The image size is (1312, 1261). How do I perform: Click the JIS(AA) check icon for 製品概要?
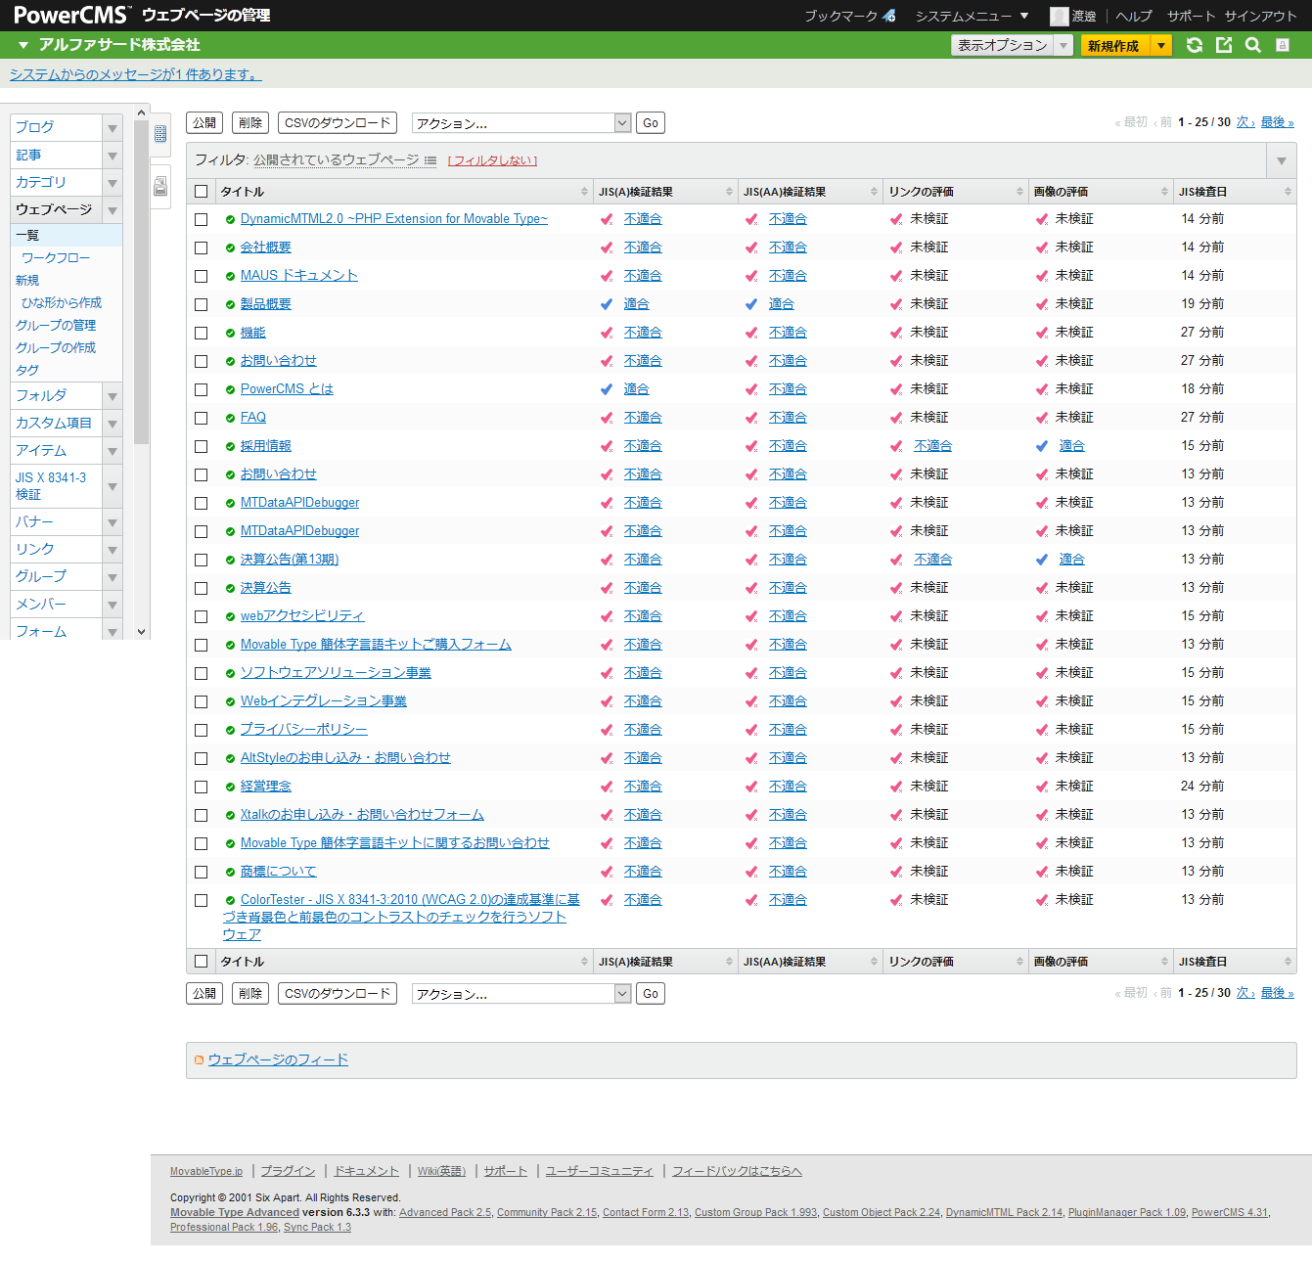pos(751,304)
